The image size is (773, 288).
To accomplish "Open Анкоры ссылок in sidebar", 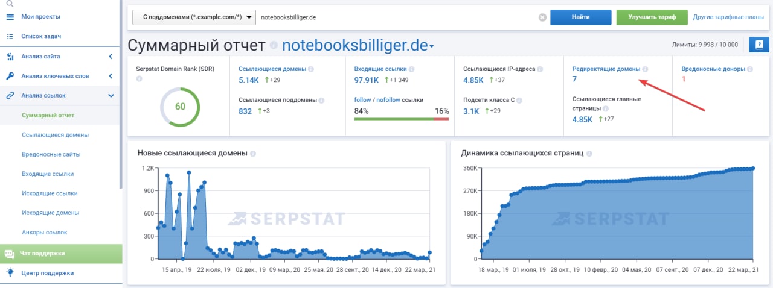I will point(44,232).
